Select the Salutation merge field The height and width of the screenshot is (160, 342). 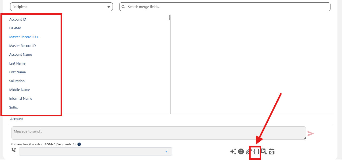tap(17, 81)
